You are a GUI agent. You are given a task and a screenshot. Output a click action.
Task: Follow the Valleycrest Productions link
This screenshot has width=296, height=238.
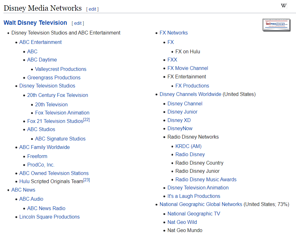(61, 69)
